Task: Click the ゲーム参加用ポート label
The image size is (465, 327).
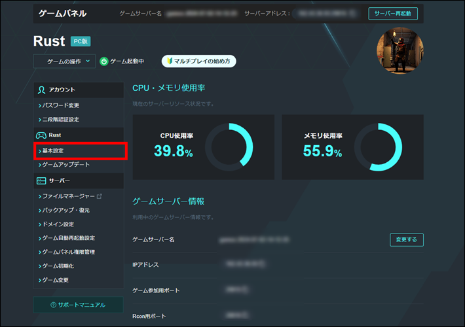Action: [x=156, y=290]
